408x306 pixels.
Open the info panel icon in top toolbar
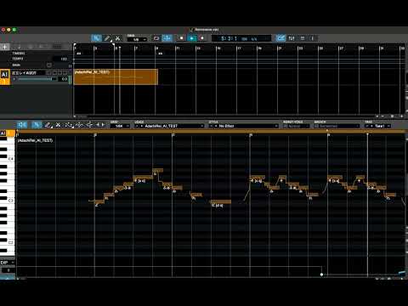tap(313, 38)
